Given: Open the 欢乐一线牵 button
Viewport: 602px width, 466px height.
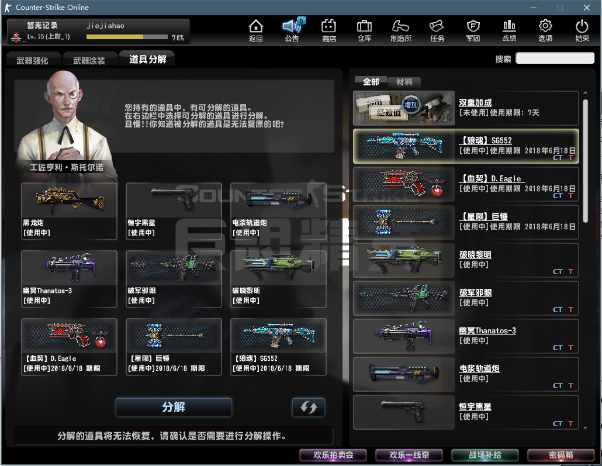Looking at the screenshot, I should point(409,455).
